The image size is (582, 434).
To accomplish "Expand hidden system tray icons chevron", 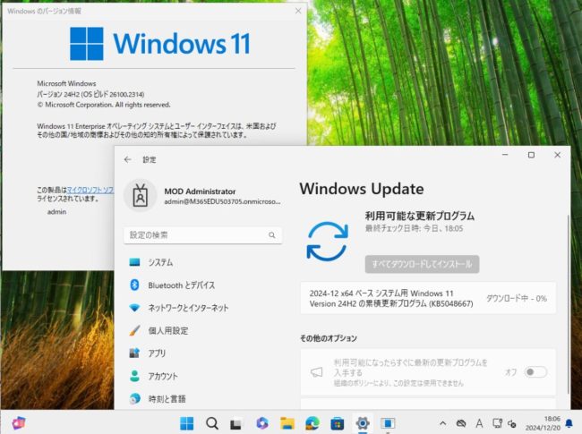I will coord(442,423).
